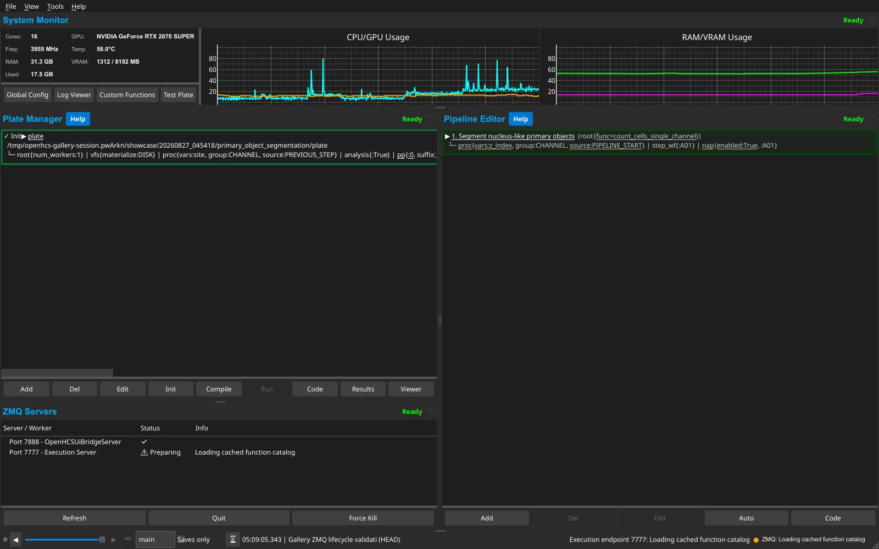The image size is (879, 549).
Task: Open the main branch dropdown
Action: tap(155, 540)
